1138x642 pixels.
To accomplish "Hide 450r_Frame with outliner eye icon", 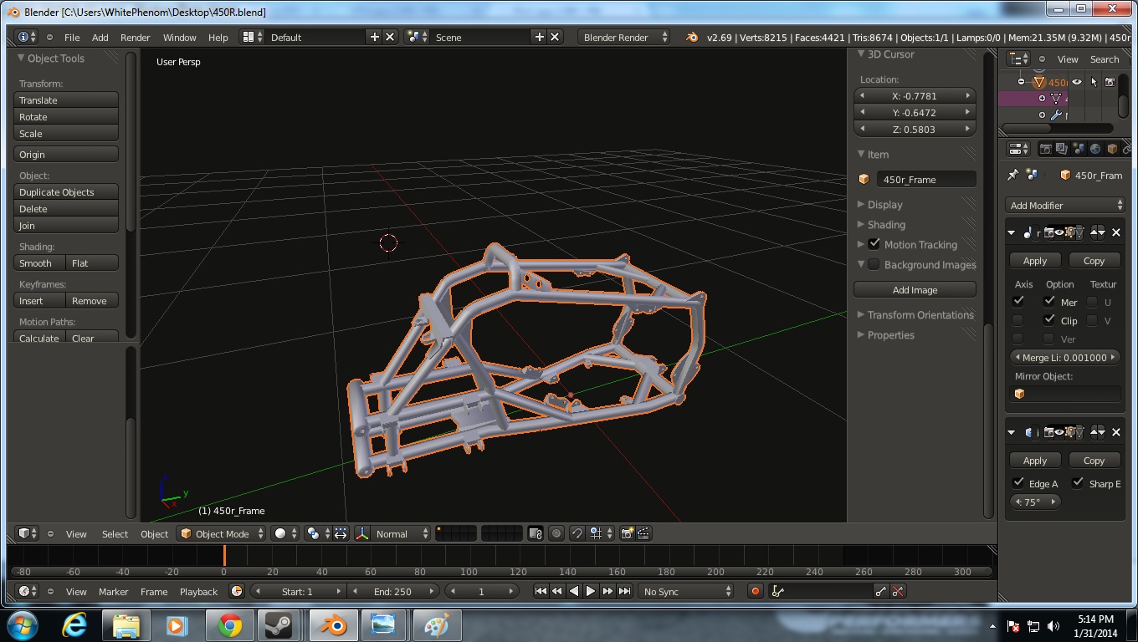I will point(1077,82).
